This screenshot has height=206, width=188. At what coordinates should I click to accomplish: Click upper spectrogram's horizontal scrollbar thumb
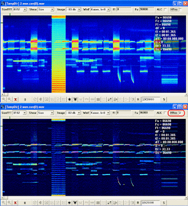coord(6,94)
